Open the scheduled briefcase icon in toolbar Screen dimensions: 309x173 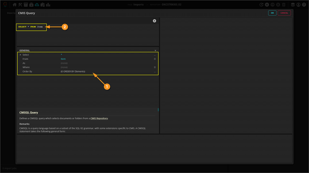[x=42, y=5]
